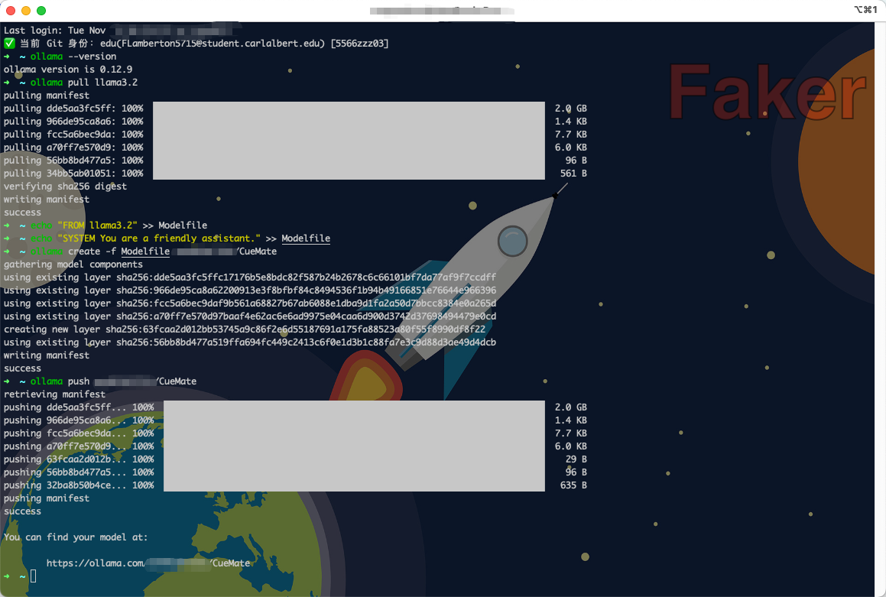Click the ⌥⌘1 shortcut indicator in title bar

(865, 10)
